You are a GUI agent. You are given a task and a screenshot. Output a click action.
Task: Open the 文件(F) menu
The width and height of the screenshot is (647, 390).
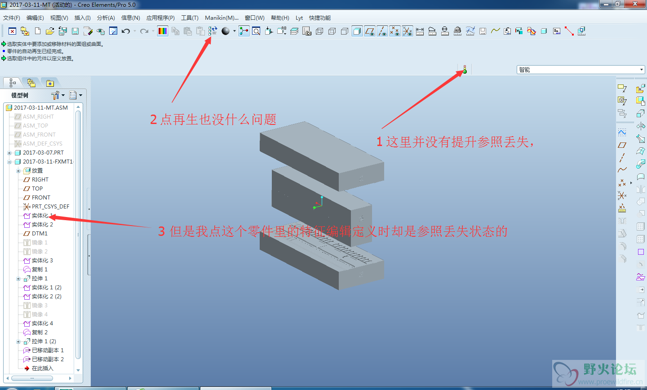[x=12, y=18]
